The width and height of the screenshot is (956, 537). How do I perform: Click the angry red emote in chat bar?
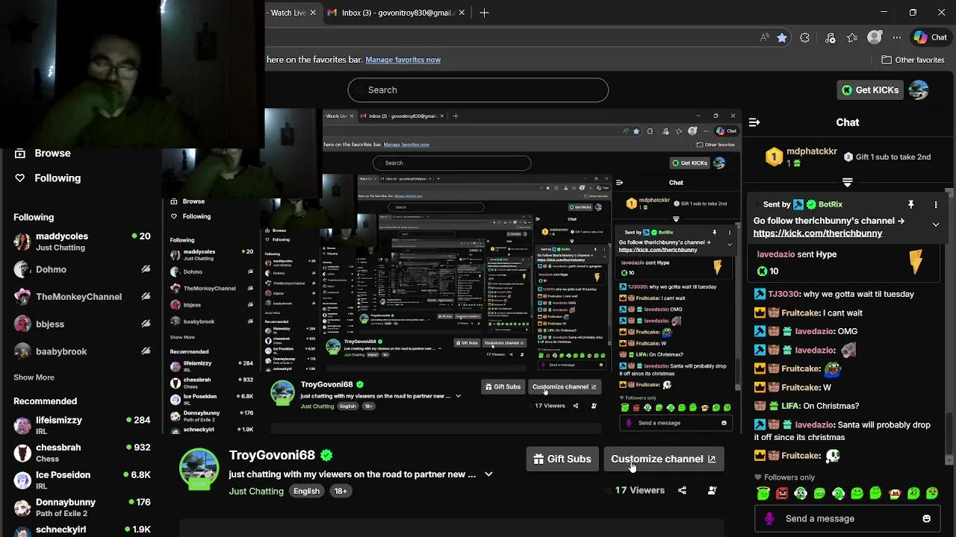(782, 493)
